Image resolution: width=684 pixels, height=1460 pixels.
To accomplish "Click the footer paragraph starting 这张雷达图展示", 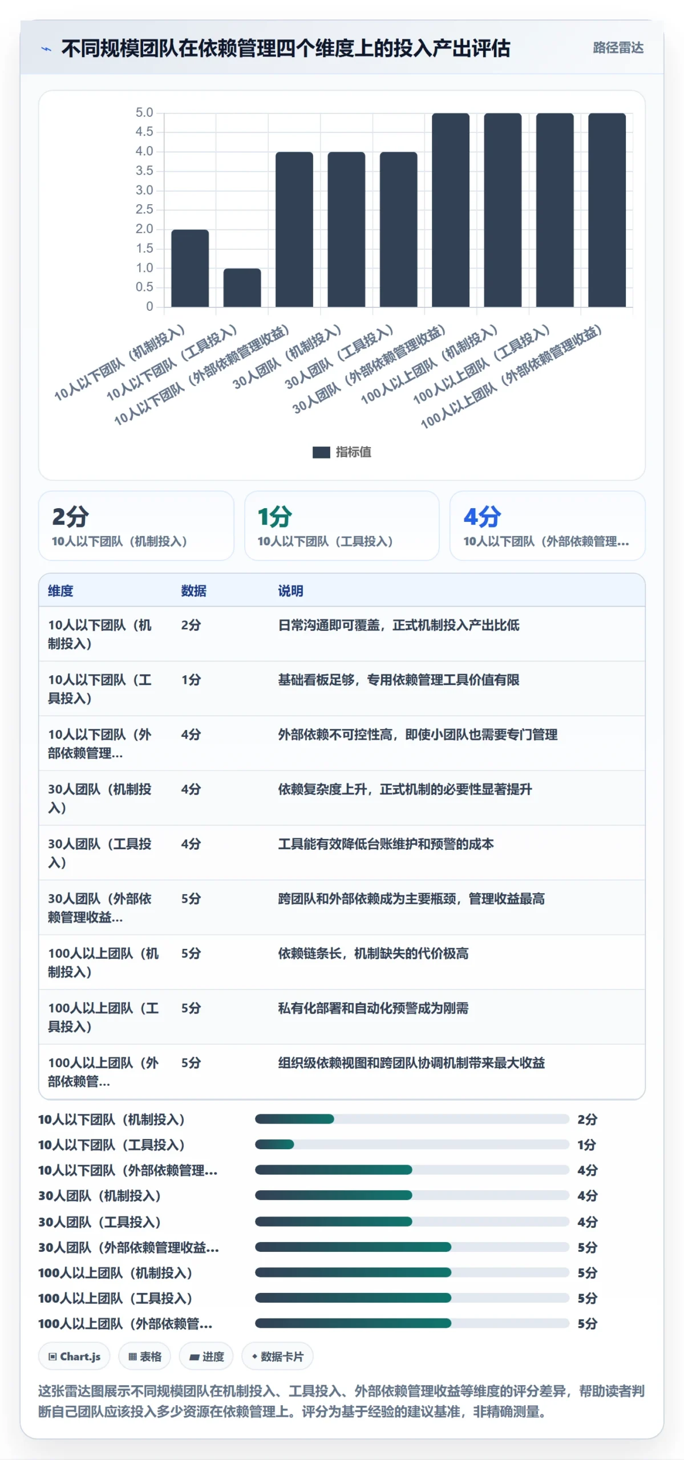I will (341, 1401).
